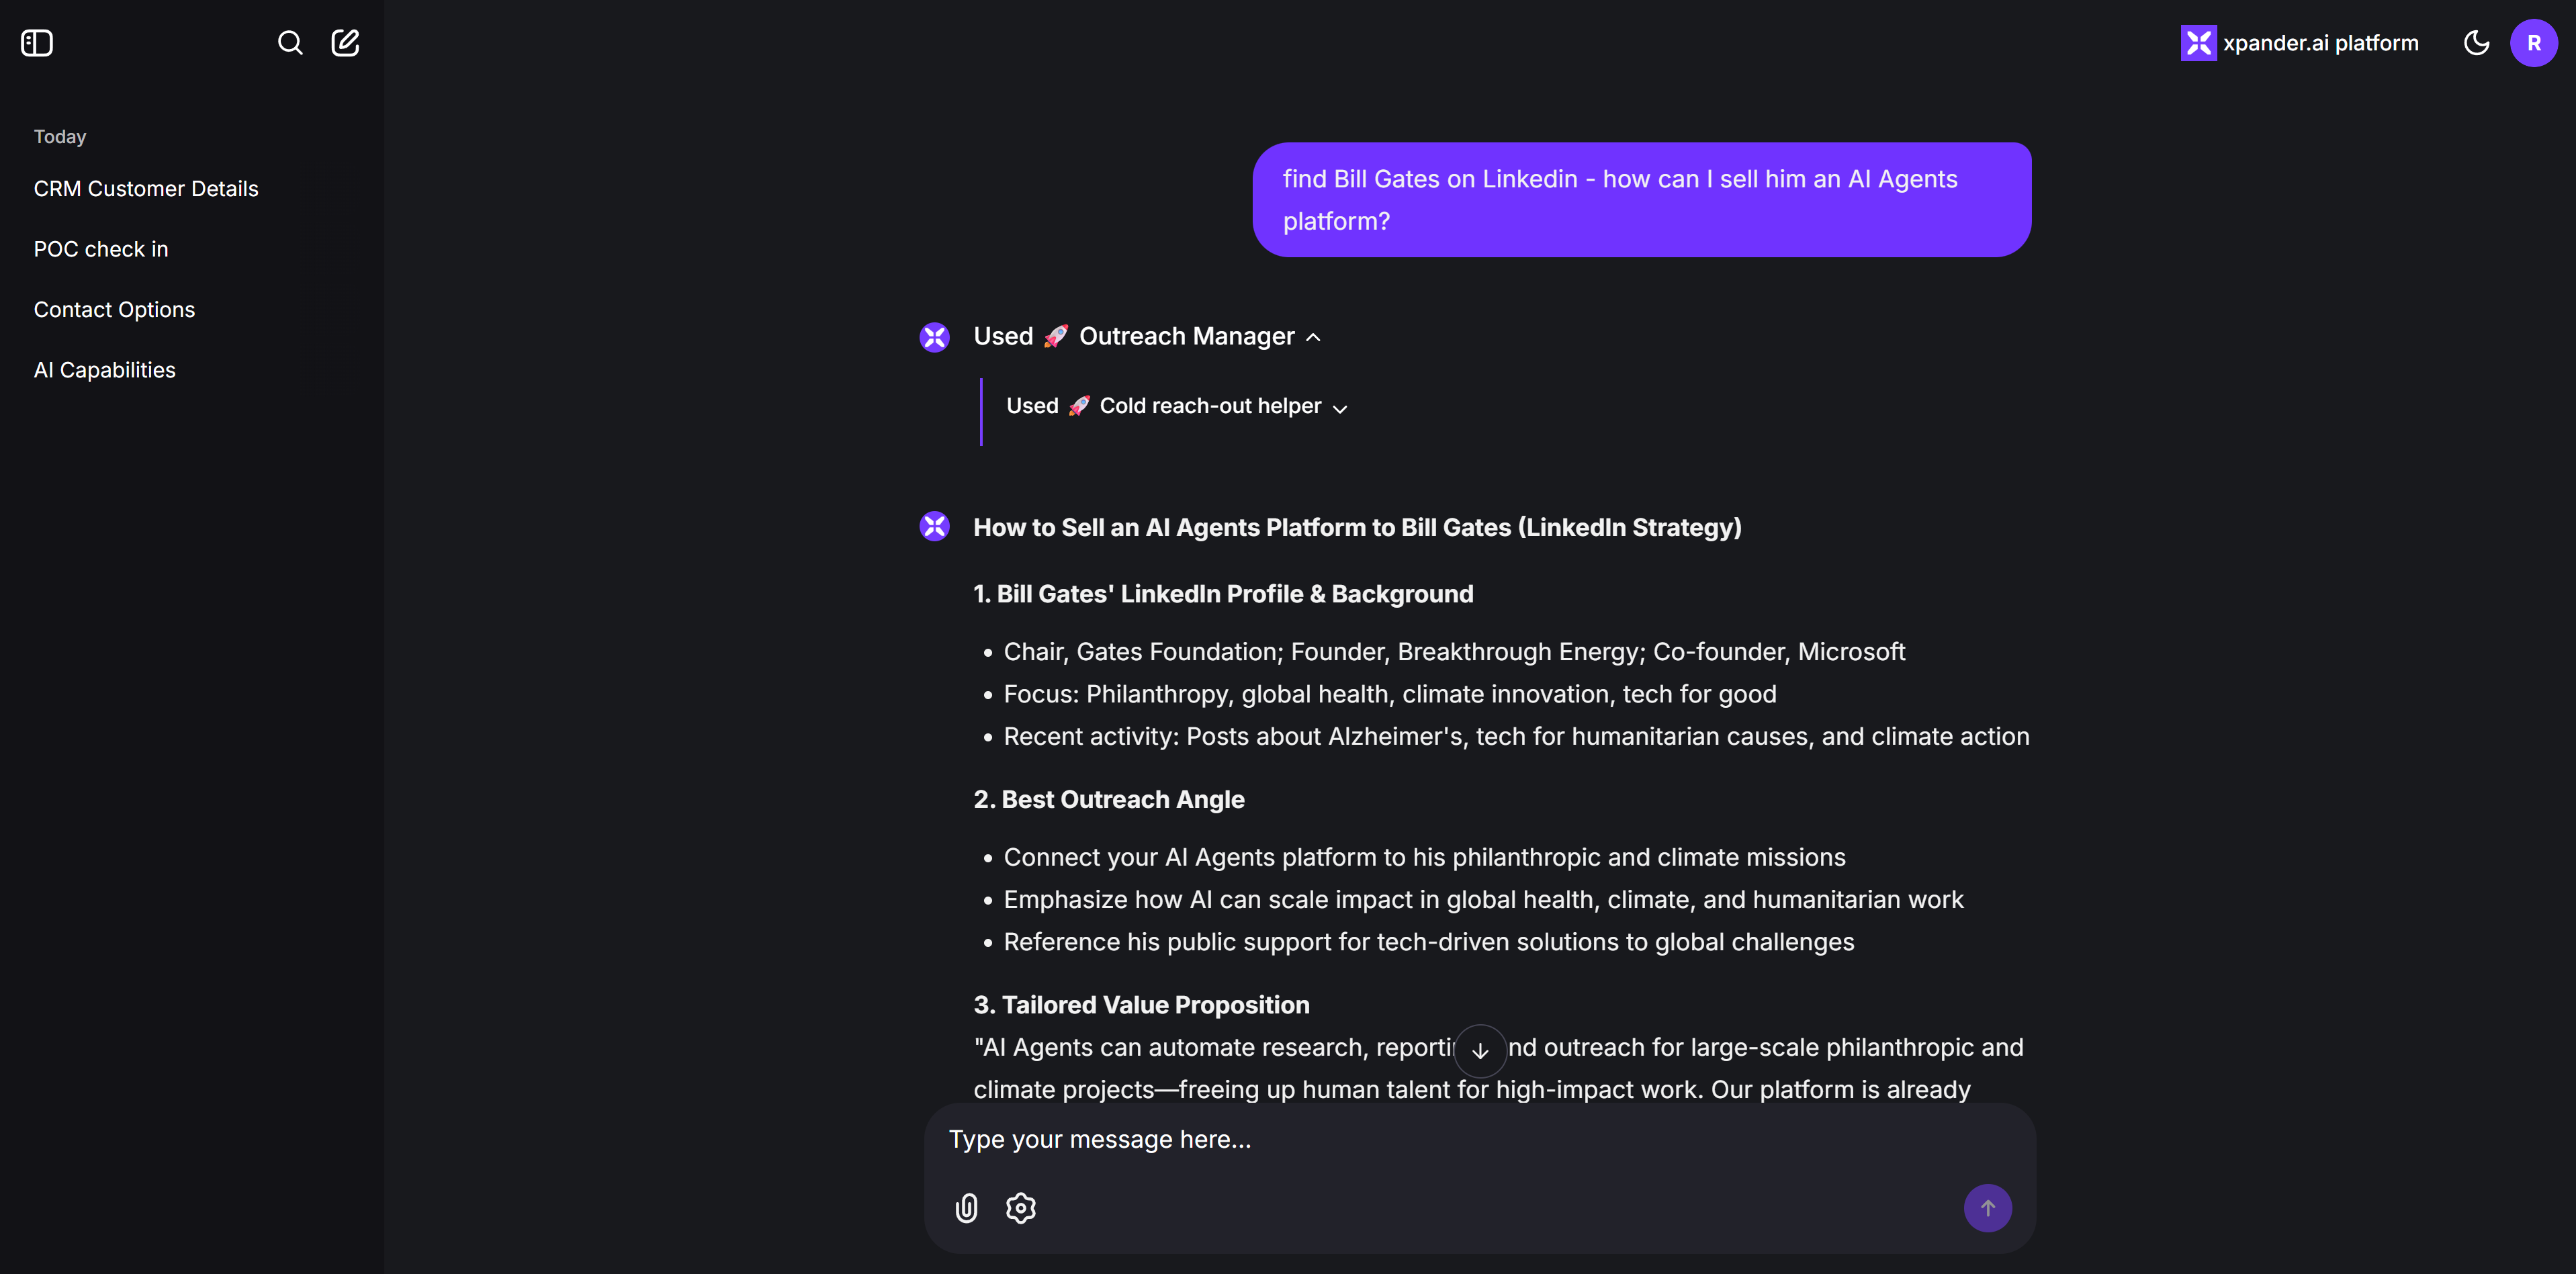This screenshot has width=2576, height=1274.
Task: Click the xpander agent icon beside the strategy heading
Action: click(x=934, y=526)
